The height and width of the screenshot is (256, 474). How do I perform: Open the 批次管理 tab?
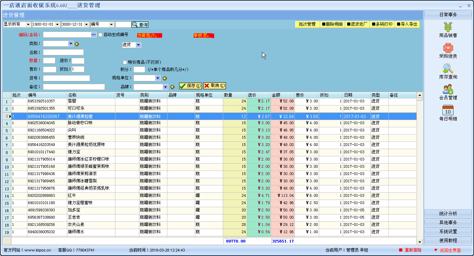[307, 24]
